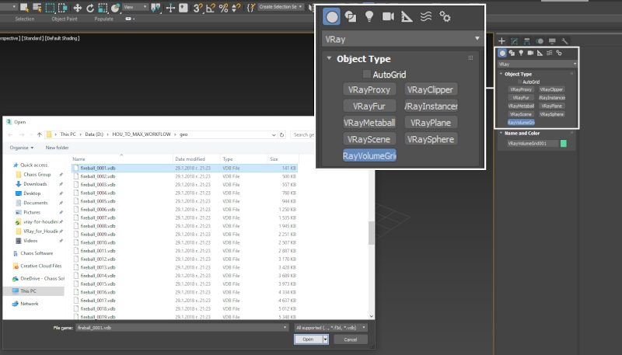Open Space Warps category in enlarged panel
The height and width of the screenshot is (355, 622).
pyautogui.click(x=425, y=16)
